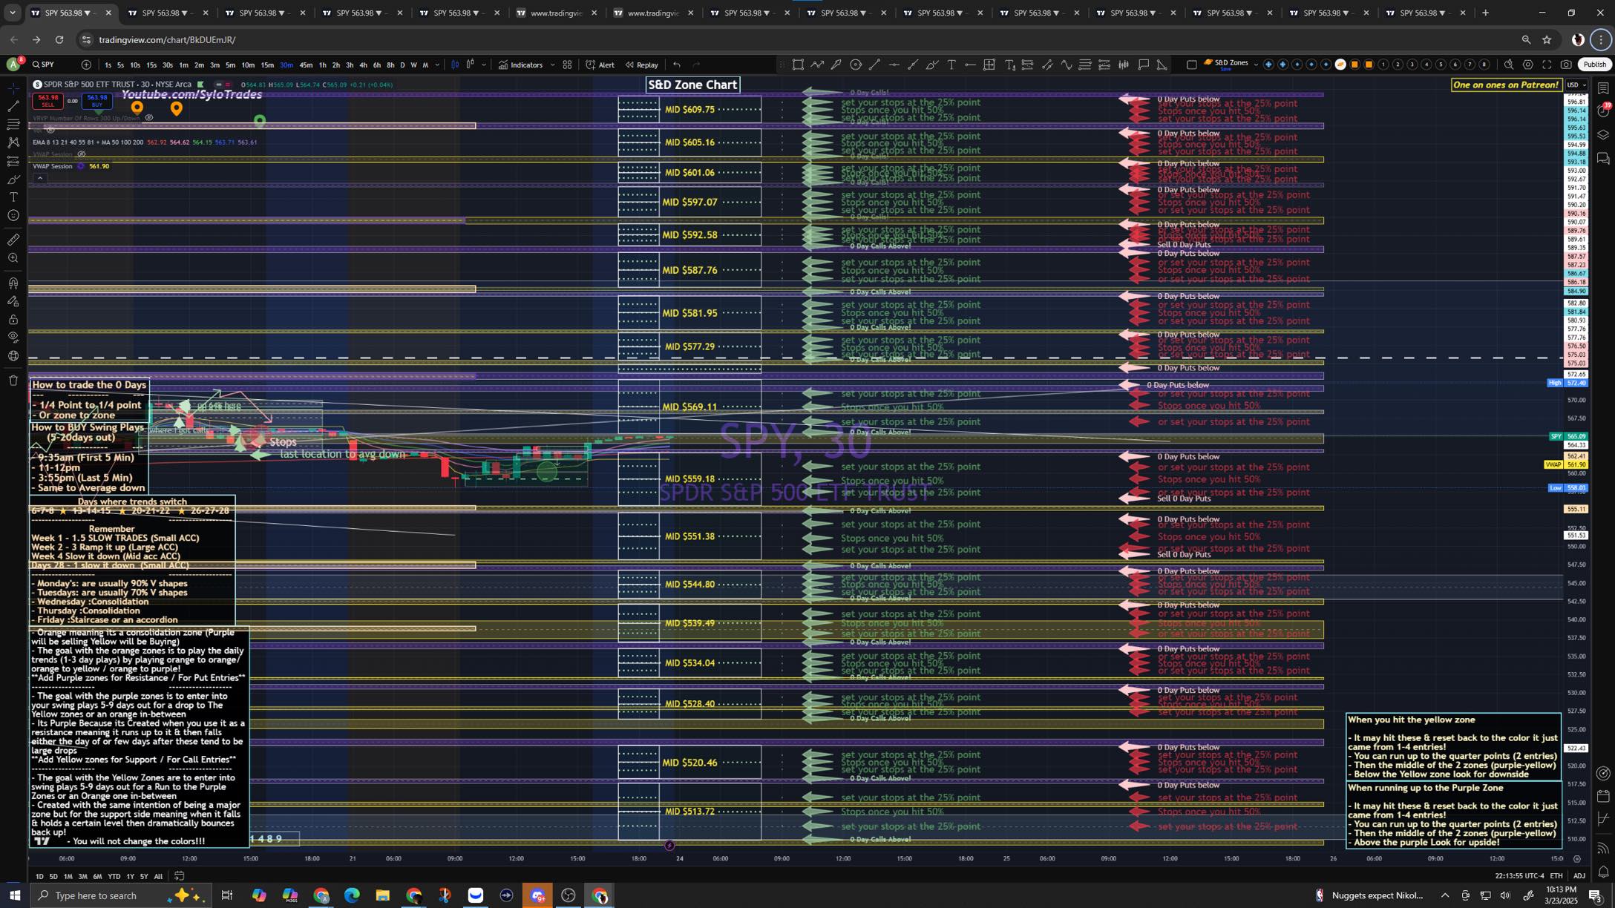
Task: Select the Weekly (W) interval
Action: point(413,65)
